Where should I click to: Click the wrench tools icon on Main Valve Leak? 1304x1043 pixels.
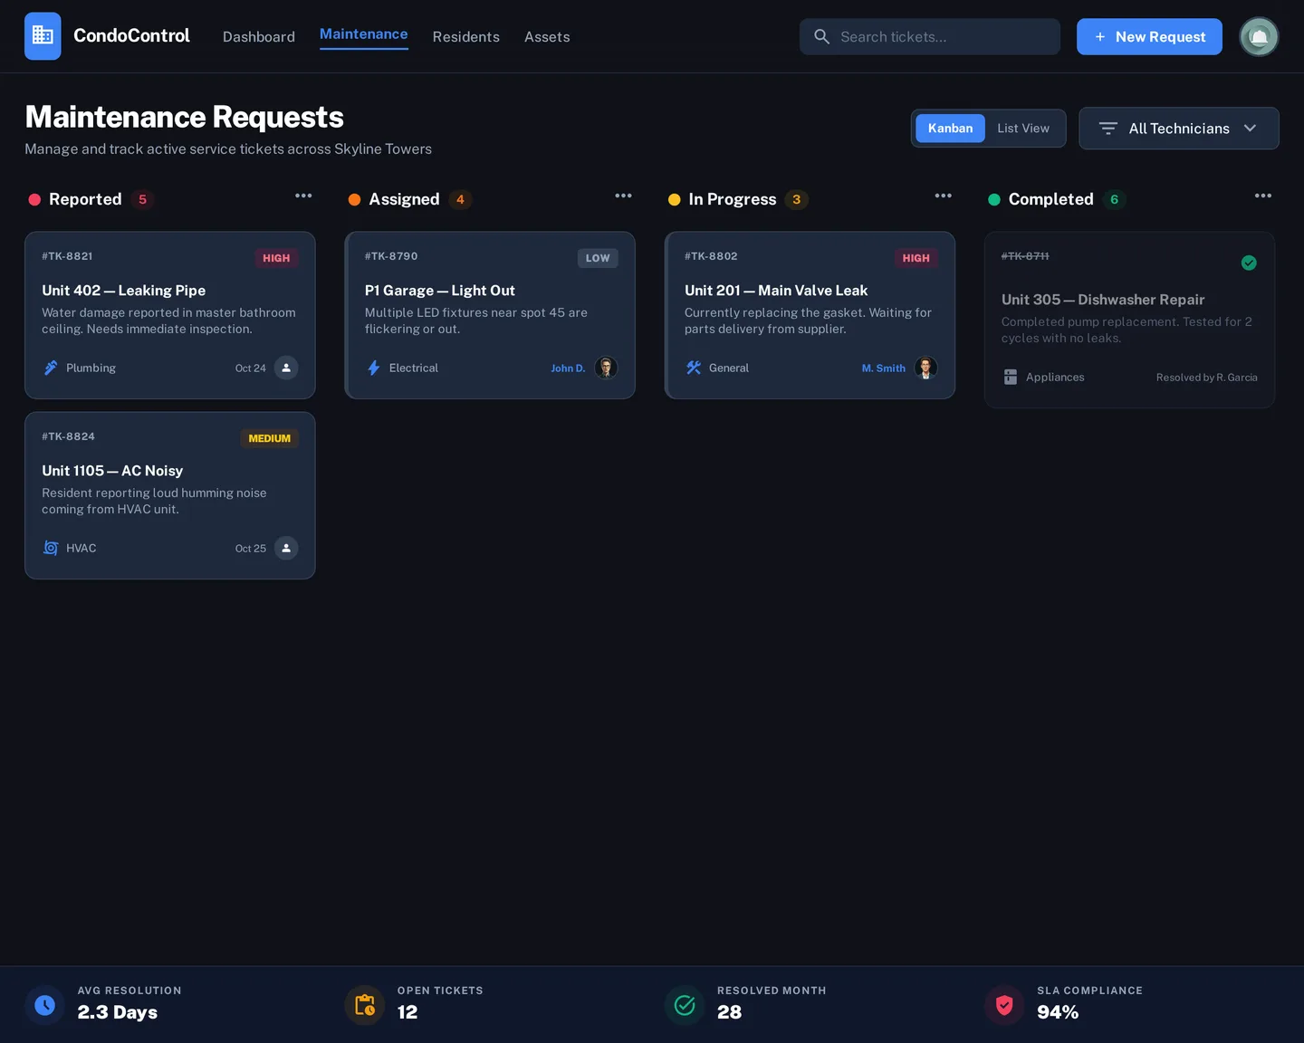click(x=694, y=368)
